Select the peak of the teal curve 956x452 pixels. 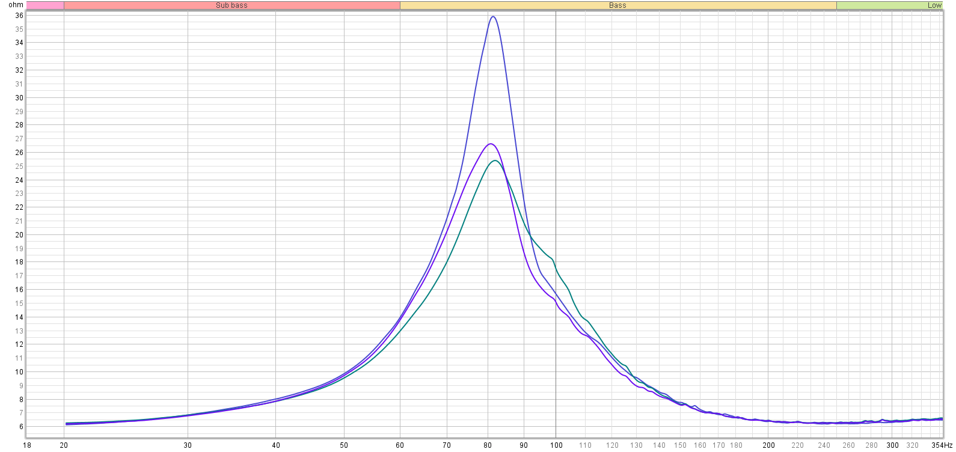tap(495, 160)
